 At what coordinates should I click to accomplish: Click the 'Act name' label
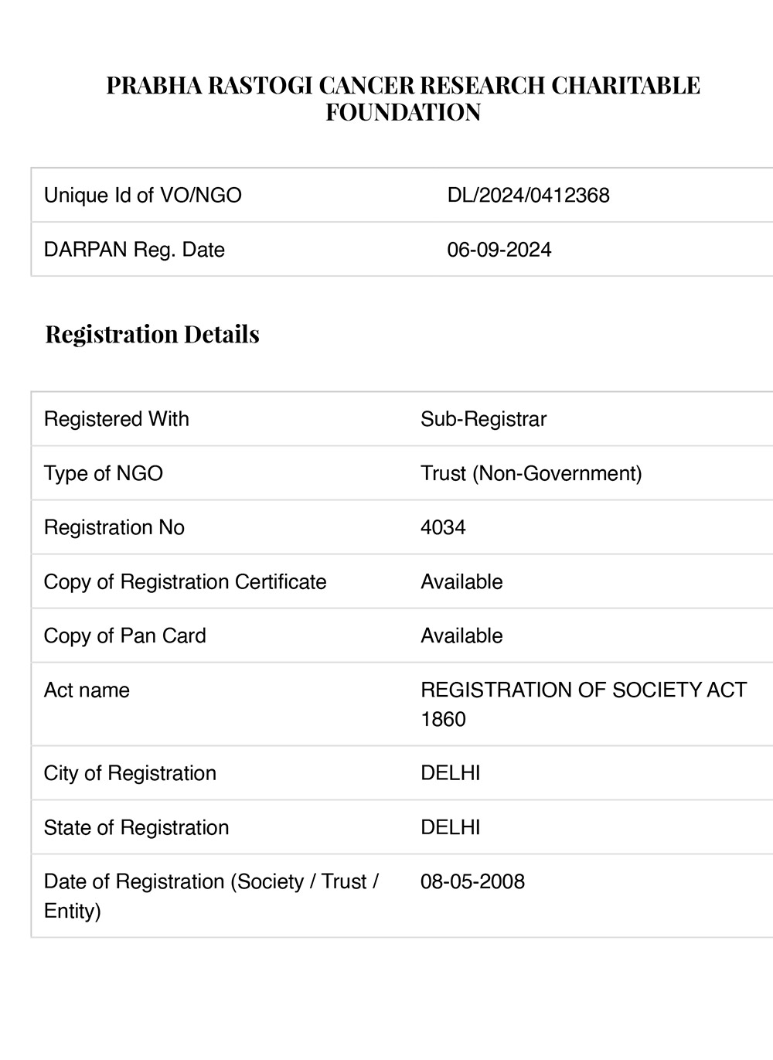point(87,690)
